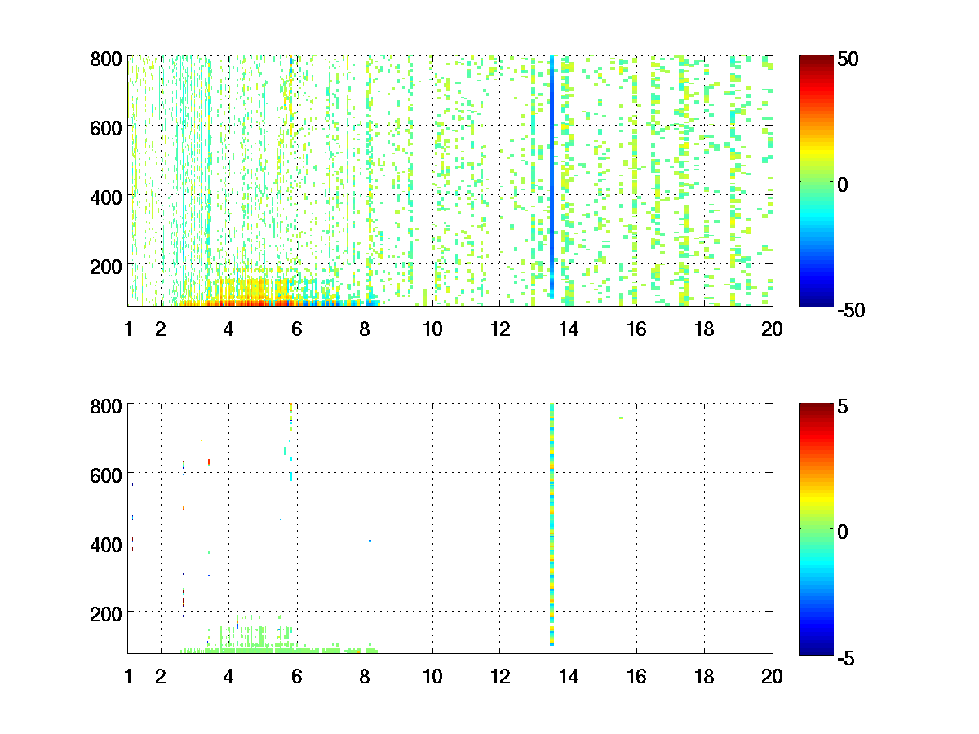Choose the bottom plot's x-axis tick '8'
The width and height of the screenshot is (979, 734).
pos(365,677)
